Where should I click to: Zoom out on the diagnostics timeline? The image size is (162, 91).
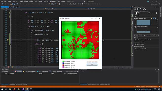pyautogui.click(x=143, y=9)
